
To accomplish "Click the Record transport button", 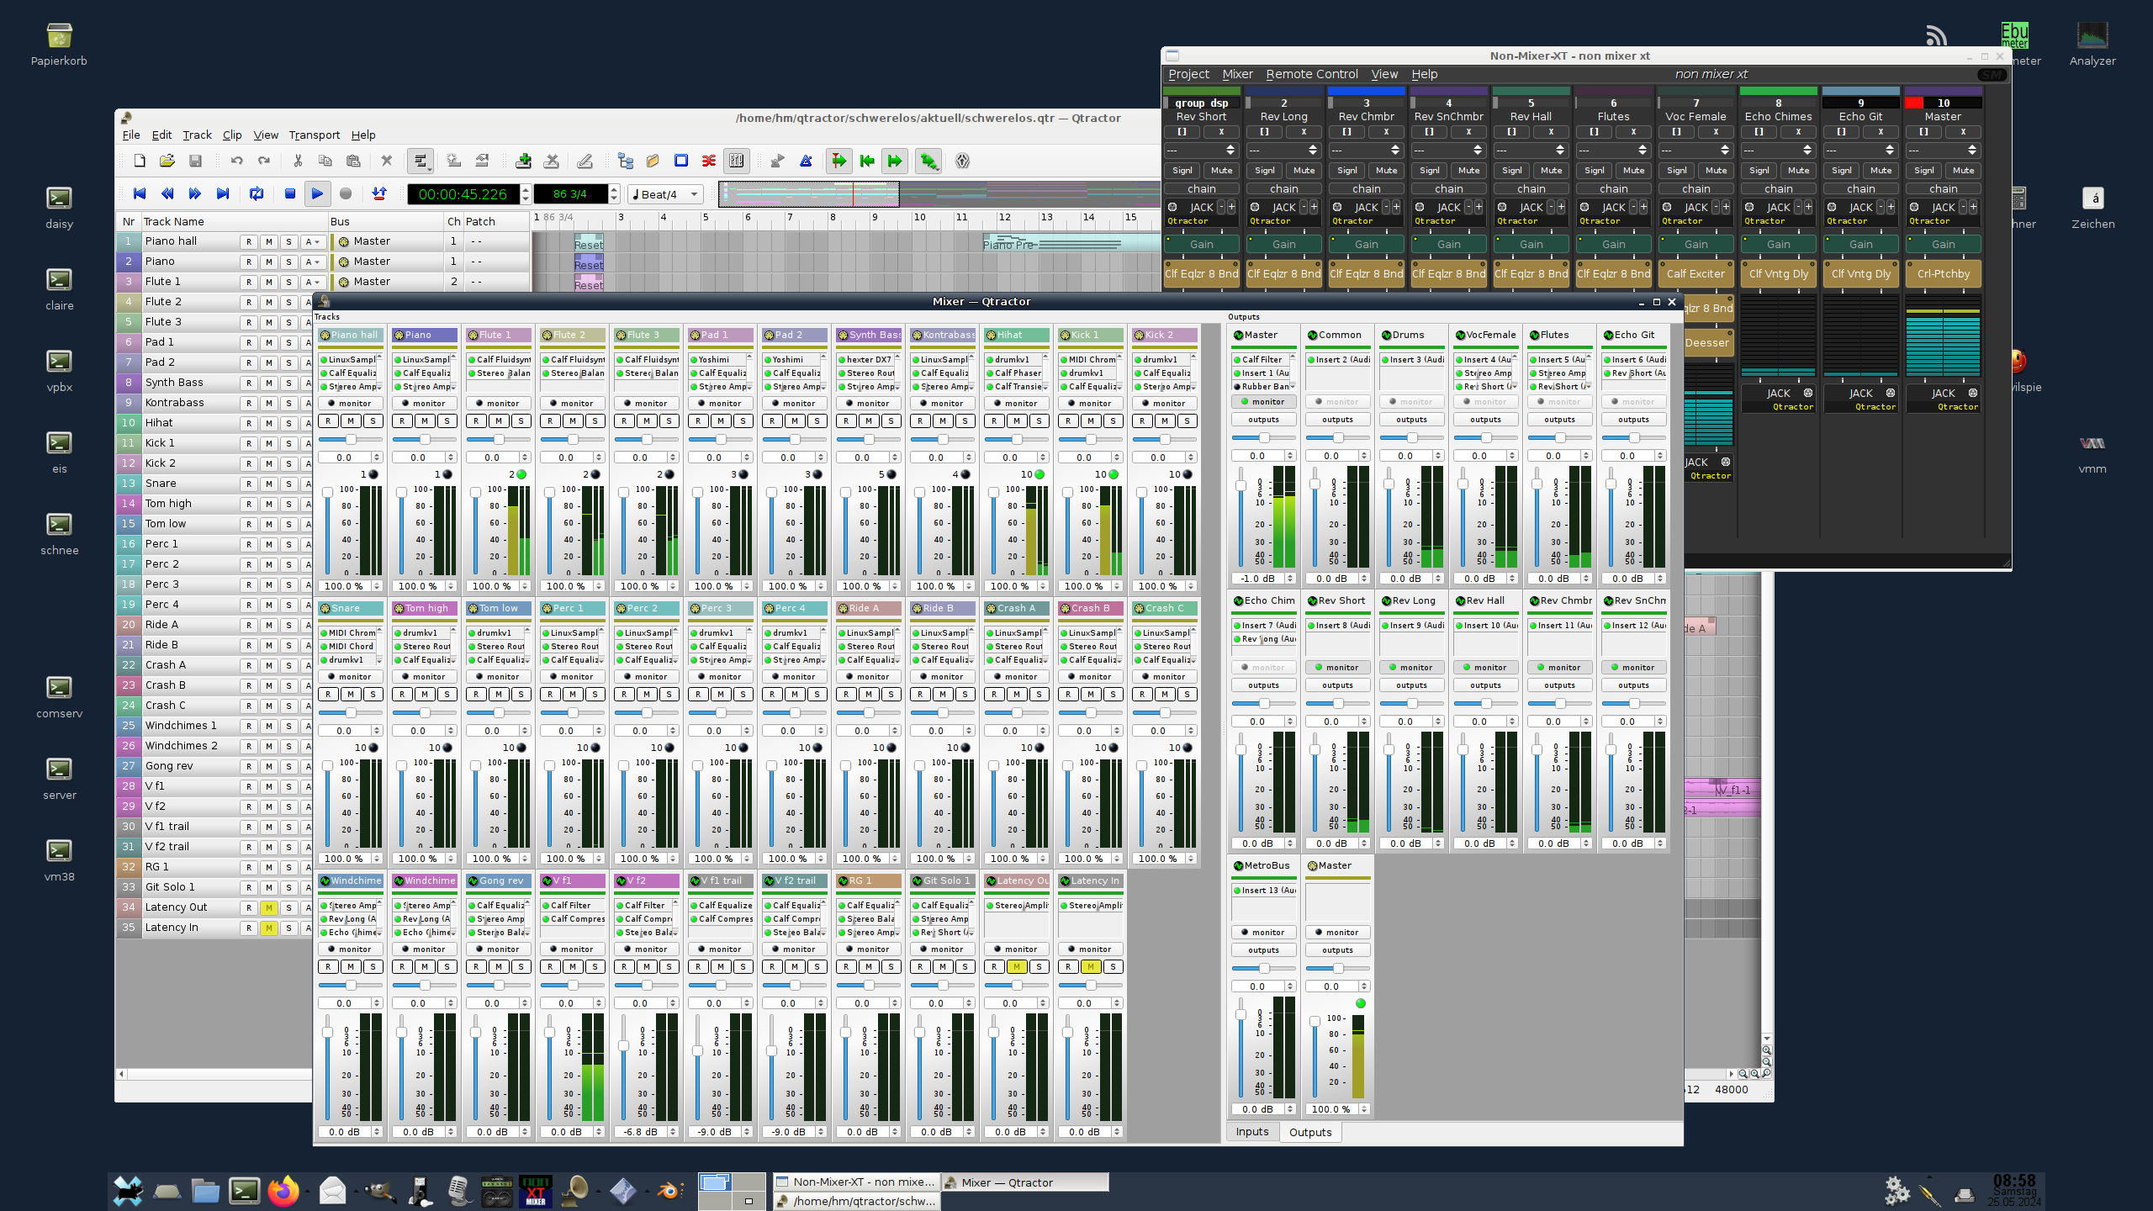I will [345, 193].
